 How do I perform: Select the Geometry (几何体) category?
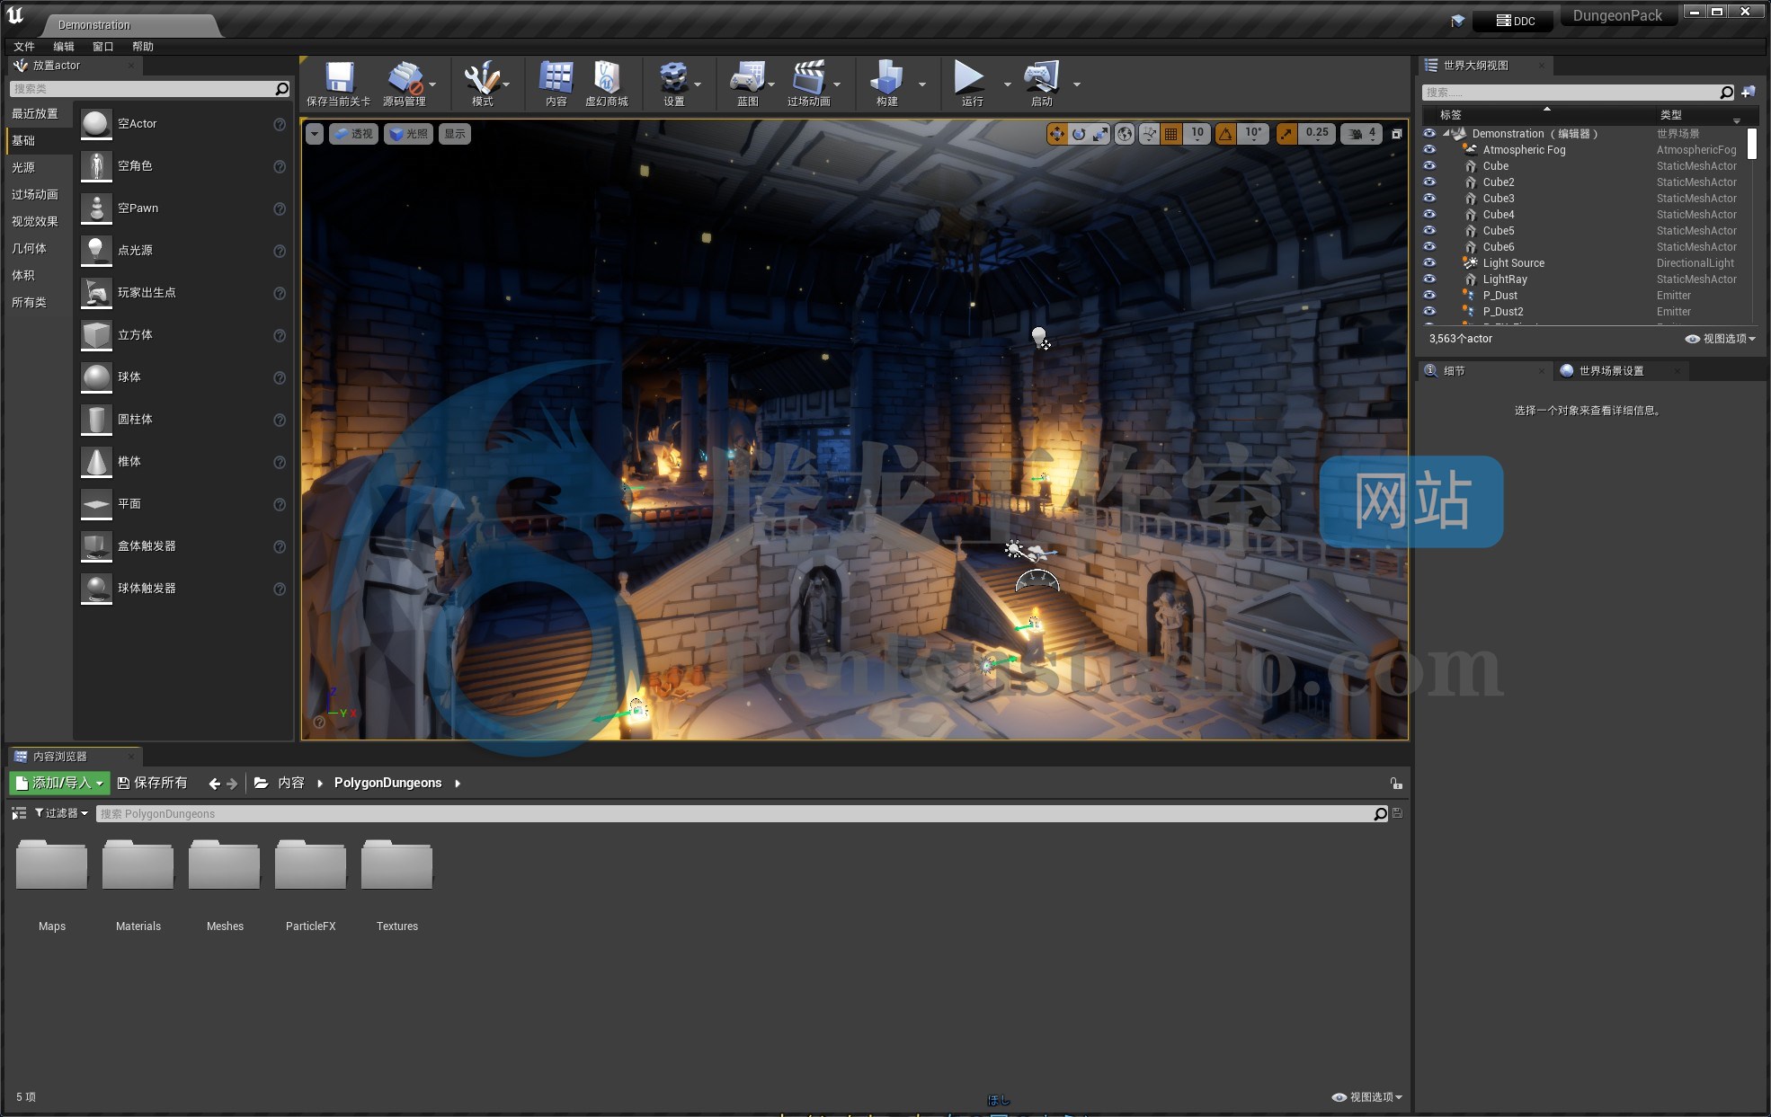pos(29,248)
